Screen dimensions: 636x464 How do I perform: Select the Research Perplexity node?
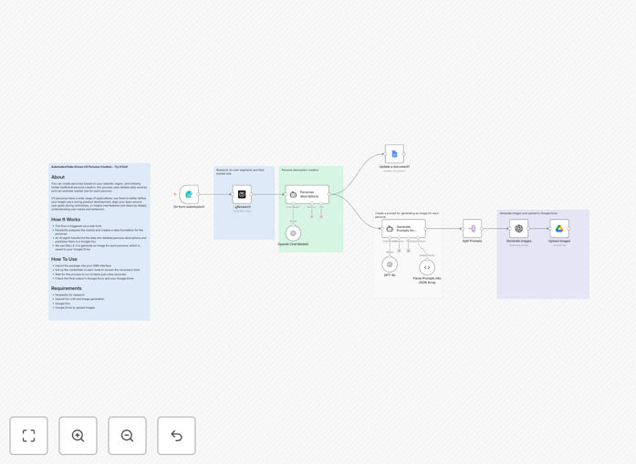click(242, 194)
